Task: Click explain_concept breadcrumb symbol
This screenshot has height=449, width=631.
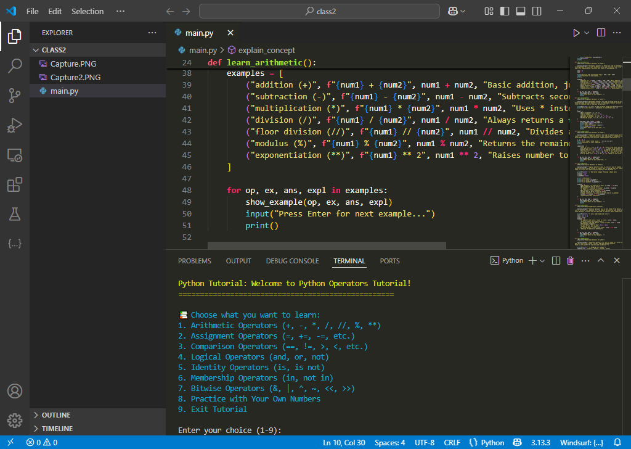Action: [261, 51]
